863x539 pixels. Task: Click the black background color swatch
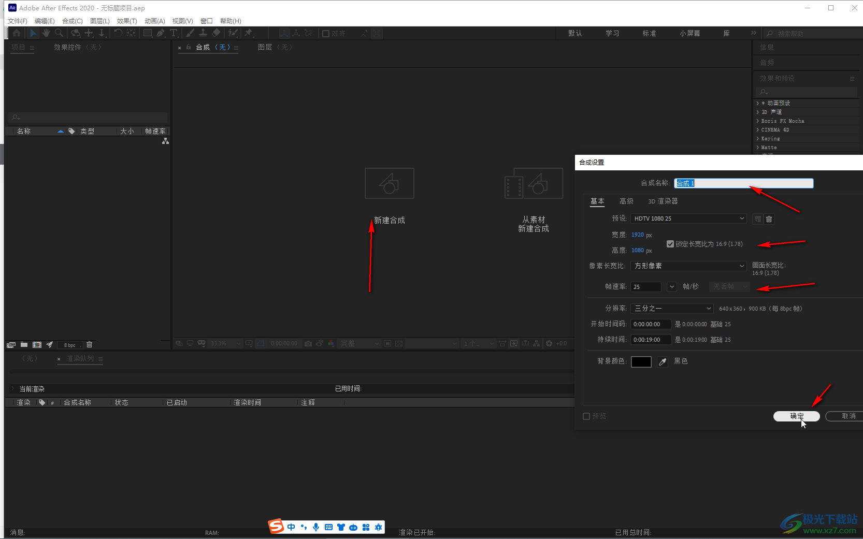point(641,362)
